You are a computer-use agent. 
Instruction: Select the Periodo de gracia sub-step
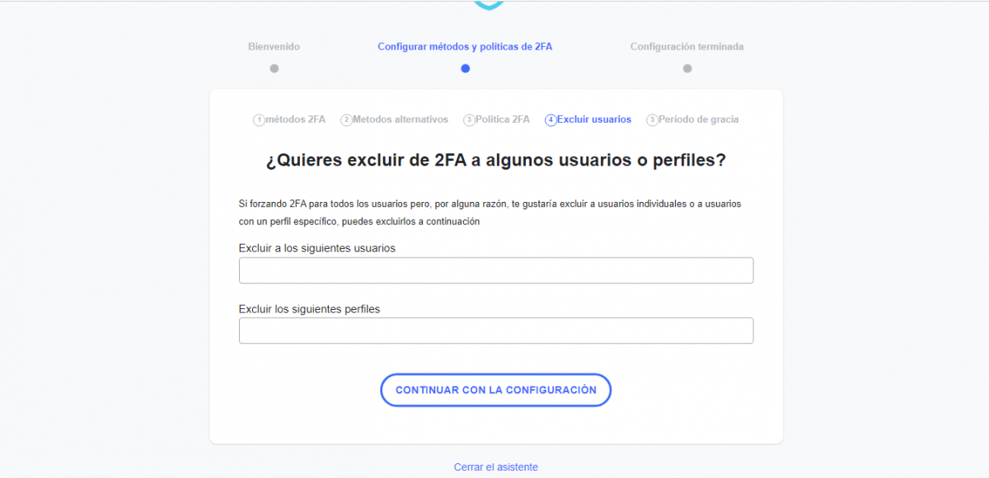click(698, 119)
